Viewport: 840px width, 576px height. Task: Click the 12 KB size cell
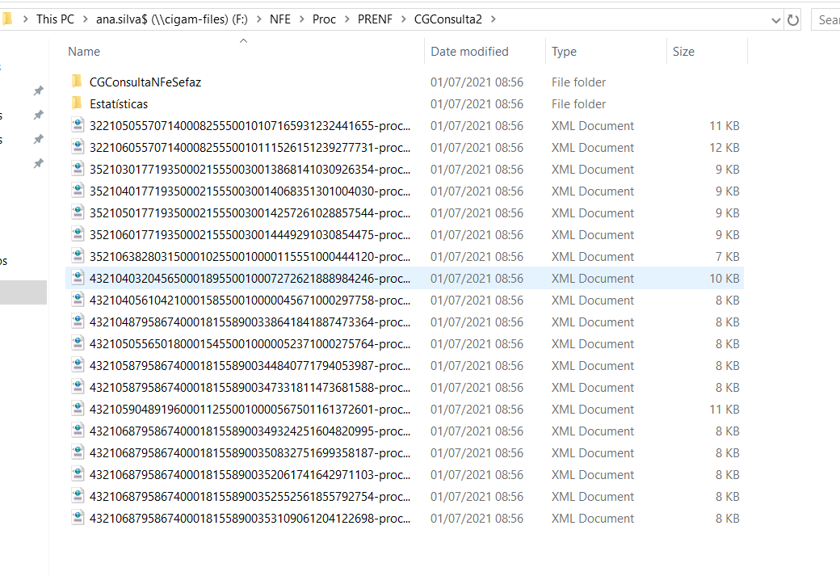coord(724,147)
